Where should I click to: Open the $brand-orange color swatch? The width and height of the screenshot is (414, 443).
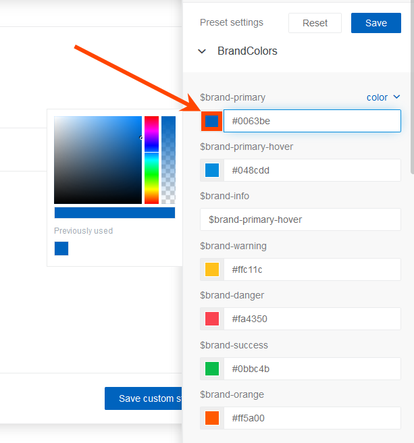(x=212, y=418)
